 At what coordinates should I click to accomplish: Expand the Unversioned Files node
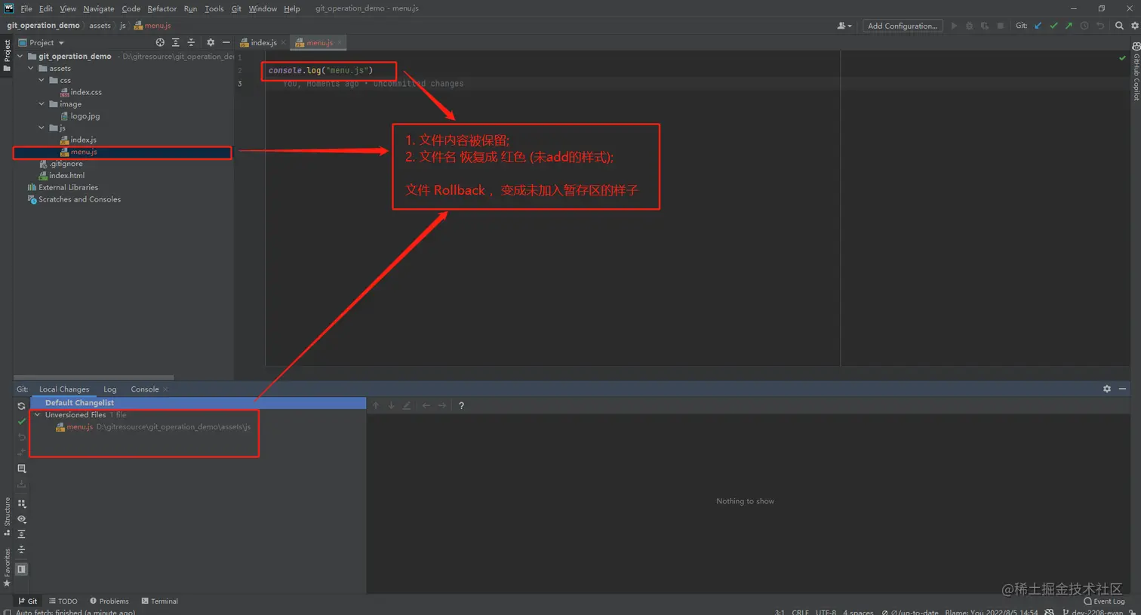pyautogui.click(x=37, y=414)
